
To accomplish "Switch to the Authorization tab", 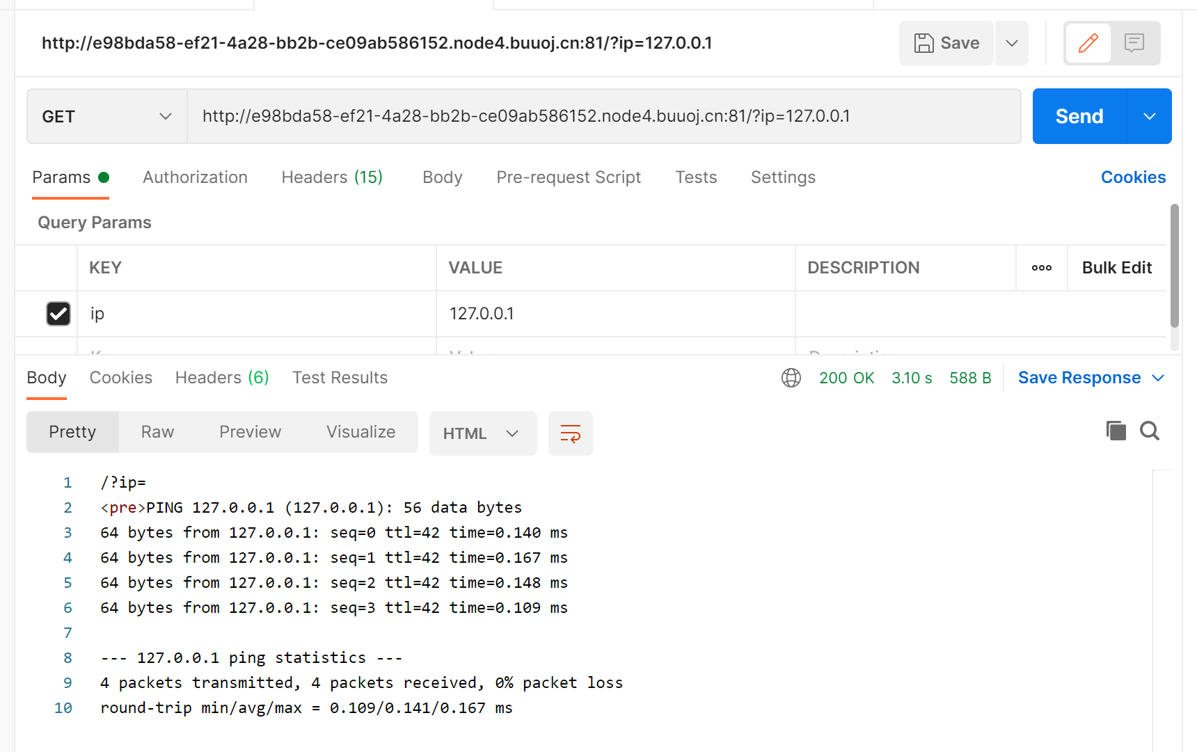I will pos(195,177).
